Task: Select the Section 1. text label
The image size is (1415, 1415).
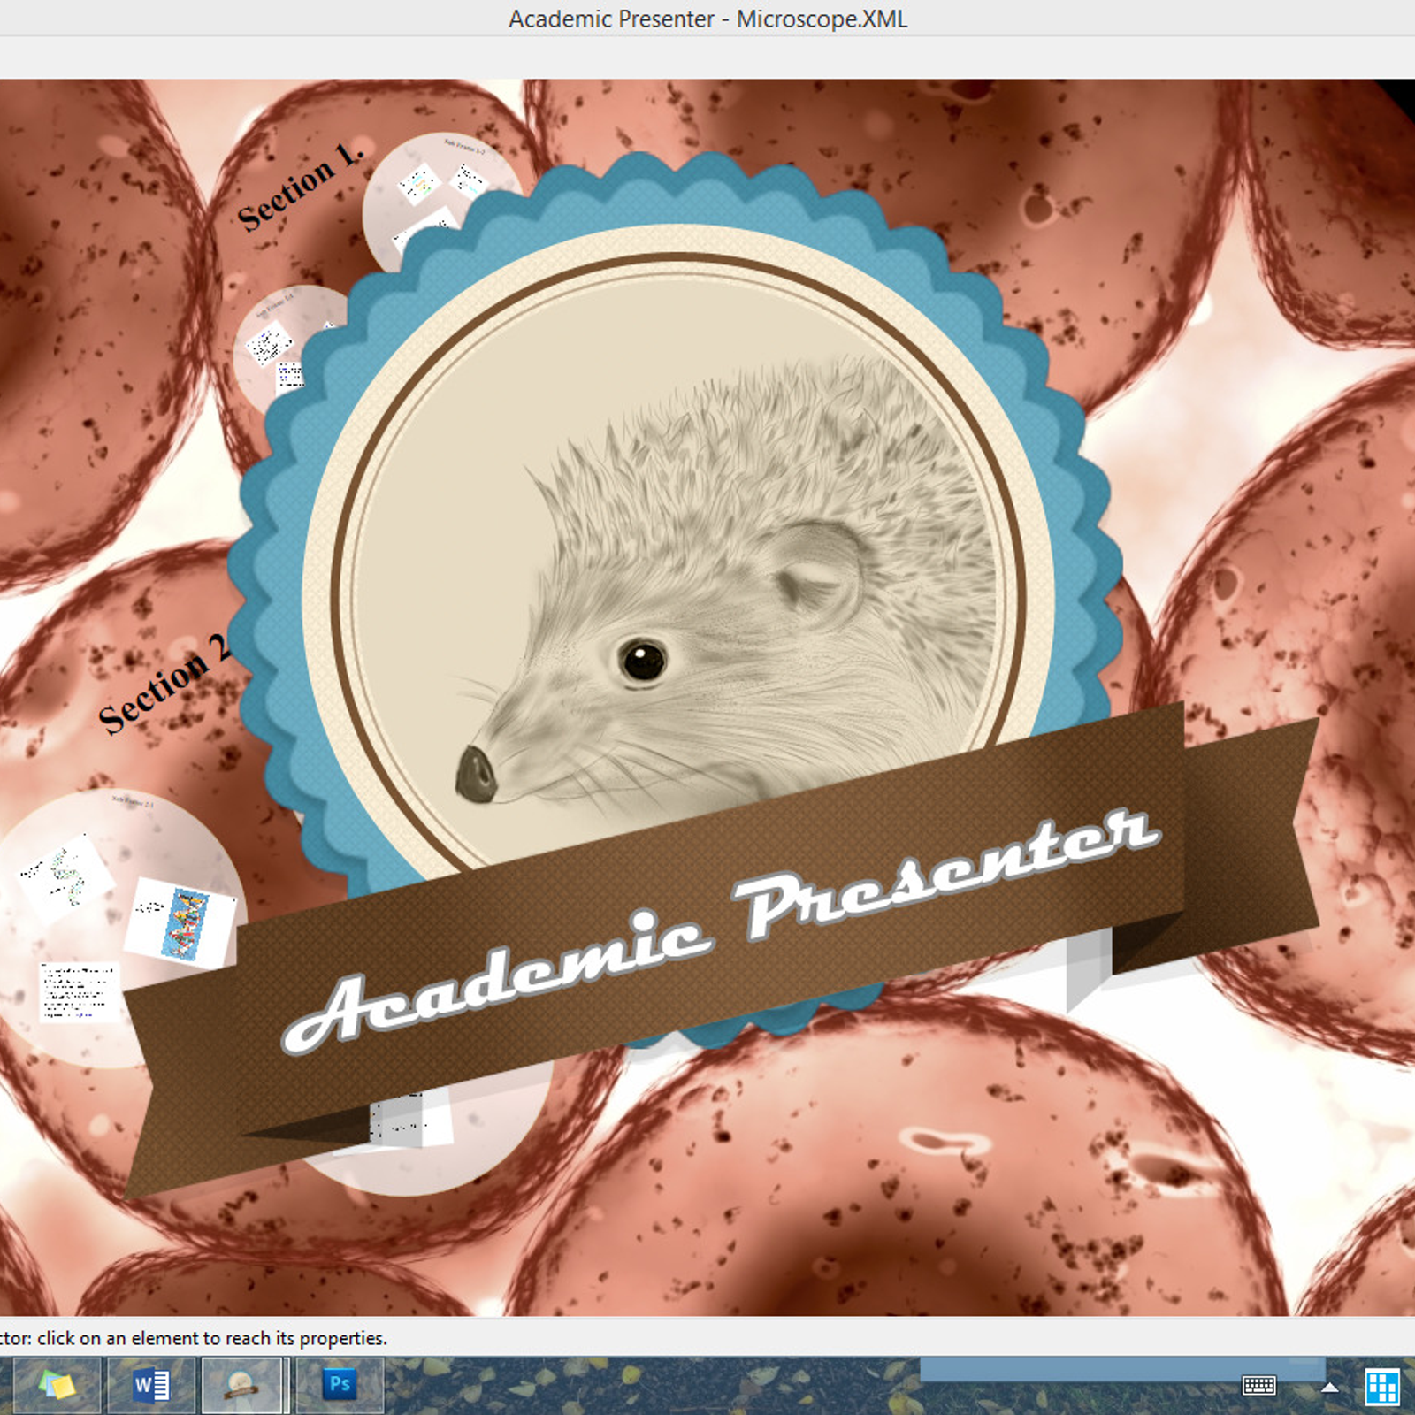Action: [301, 187]
